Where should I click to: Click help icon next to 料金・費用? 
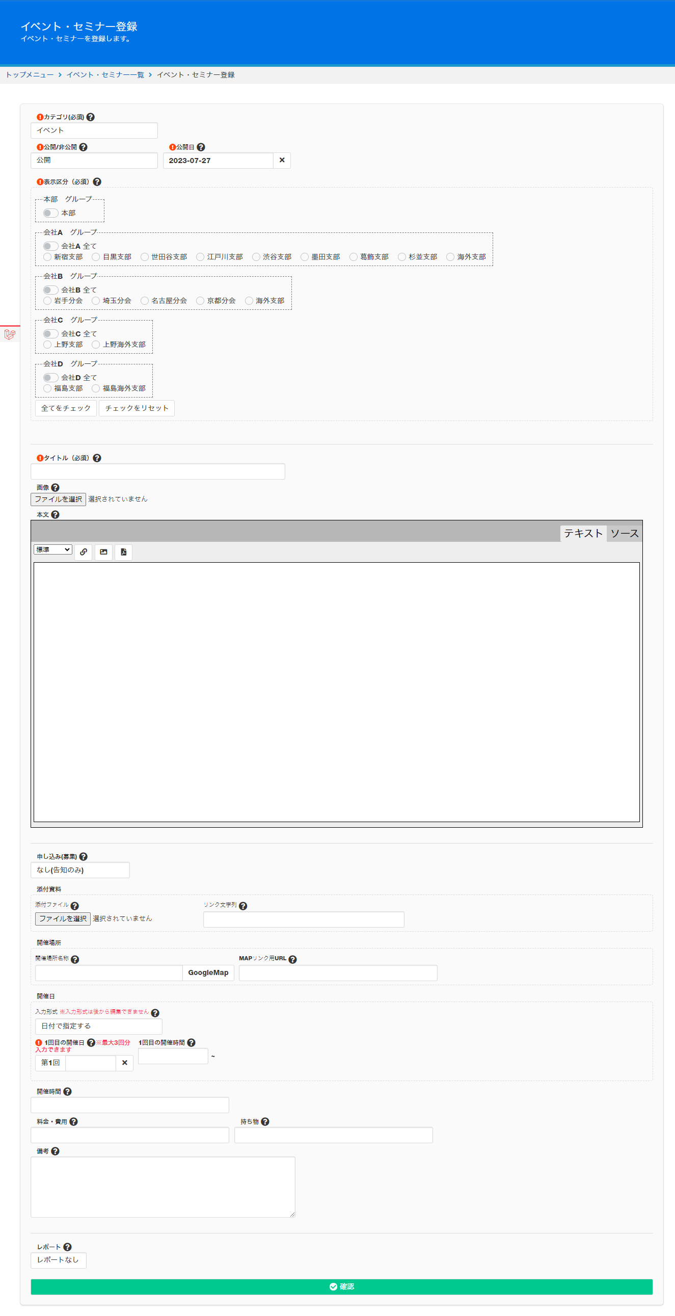click(73, 1122)
